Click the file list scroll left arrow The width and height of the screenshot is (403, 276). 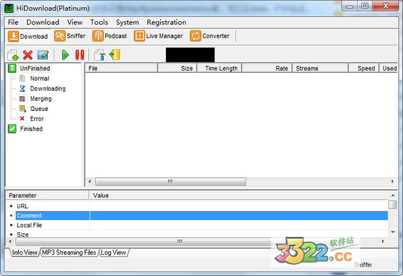click(x=89, y=181)
